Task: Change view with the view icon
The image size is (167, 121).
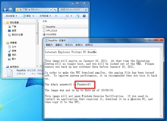Action: pyautogui.click(x=67, y=16)
